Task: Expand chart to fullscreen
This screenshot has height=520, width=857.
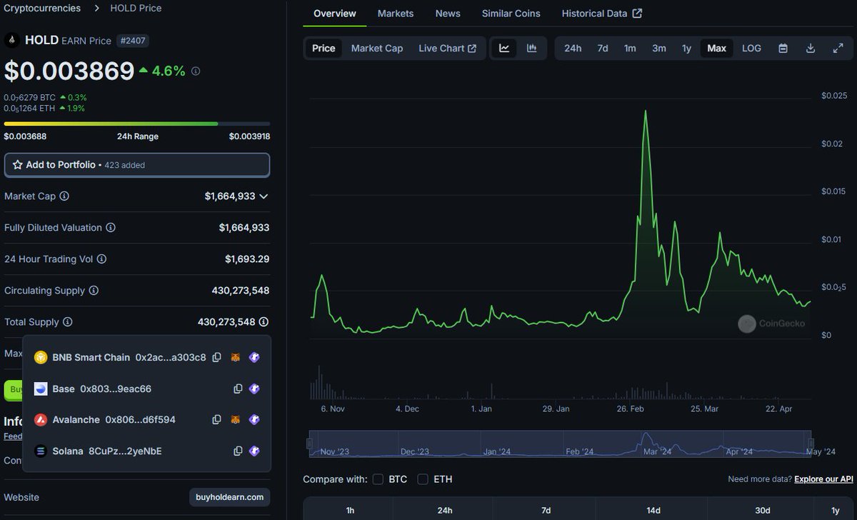Action: coord(838,49)
